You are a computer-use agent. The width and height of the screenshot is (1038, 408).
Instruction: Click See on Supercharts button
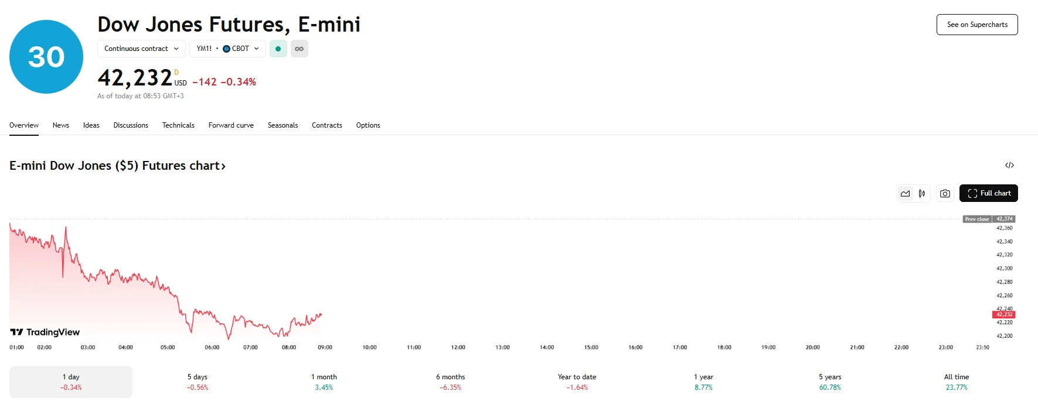(x=977, y=25)
